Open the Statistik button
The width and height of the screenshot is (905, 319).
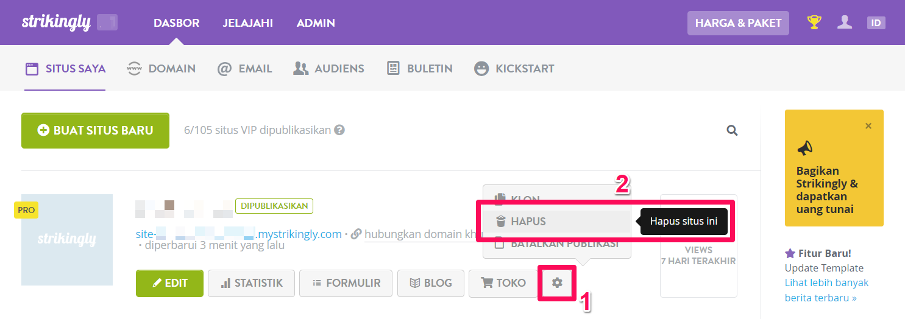[x=251, y=283]
